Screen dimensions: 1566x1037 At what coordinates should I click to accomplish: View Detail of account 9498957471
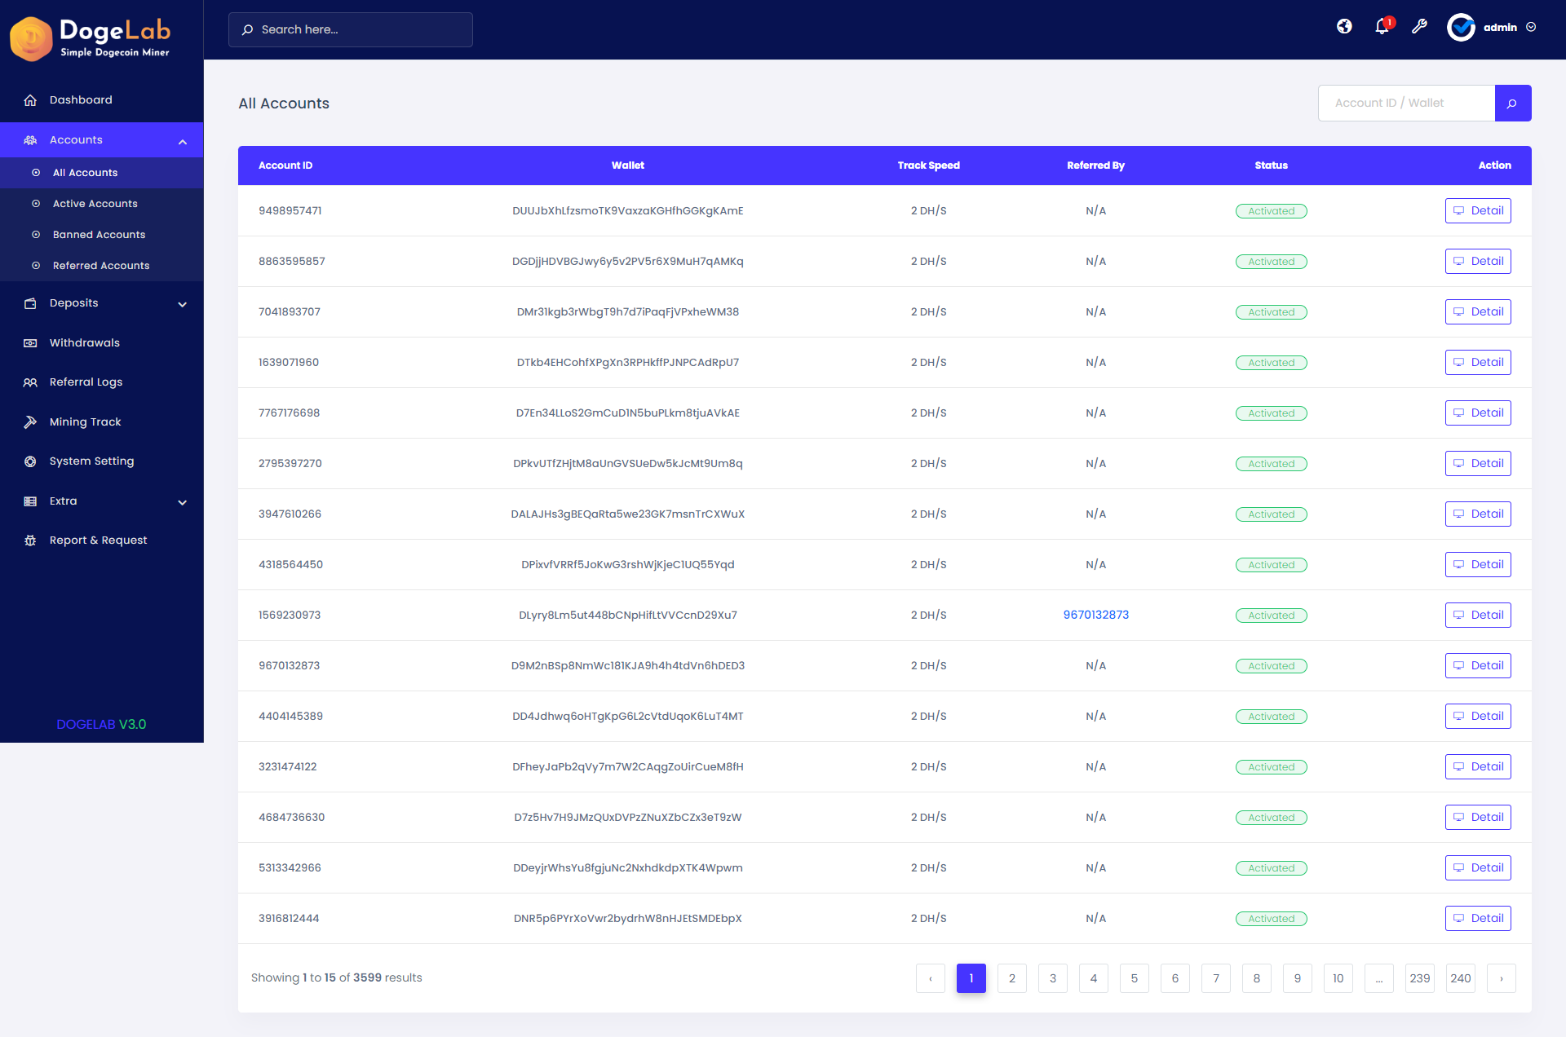[1478, 210]
